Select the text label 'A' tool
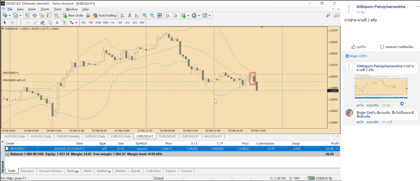This screenshot has width=420, height=181. [57, 23]
